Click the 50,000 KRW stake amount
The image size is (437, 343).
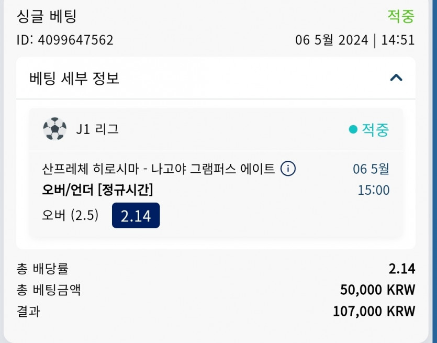(378, 290)
